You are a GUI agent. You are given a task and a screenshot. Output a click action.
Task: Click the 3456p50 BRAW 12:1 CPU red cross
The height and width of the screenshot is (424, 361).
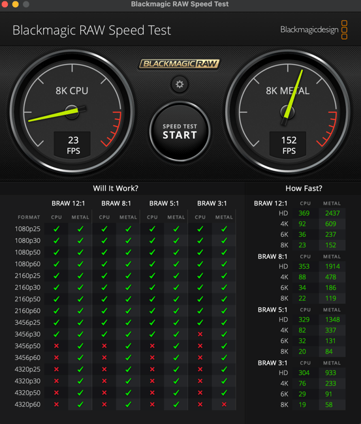pos(56,346)
